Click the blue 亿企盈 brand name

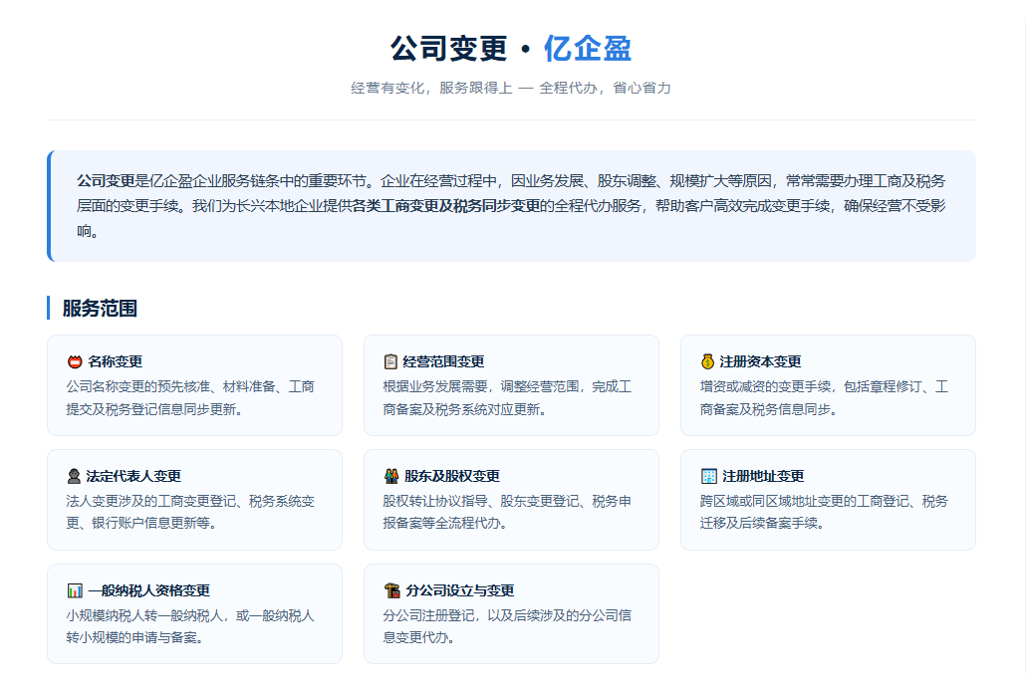click(587, 49)
